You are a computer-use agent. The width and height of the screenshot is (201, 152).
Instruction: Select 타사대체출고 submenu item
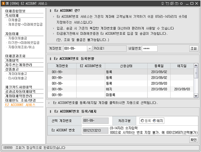[x=17, y=78]
